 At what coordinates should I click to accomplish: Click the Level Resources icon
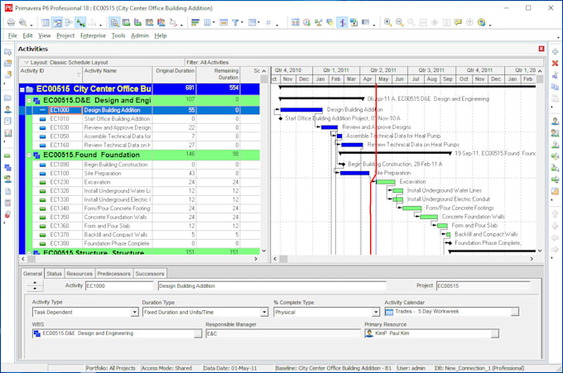coord(319,22)
